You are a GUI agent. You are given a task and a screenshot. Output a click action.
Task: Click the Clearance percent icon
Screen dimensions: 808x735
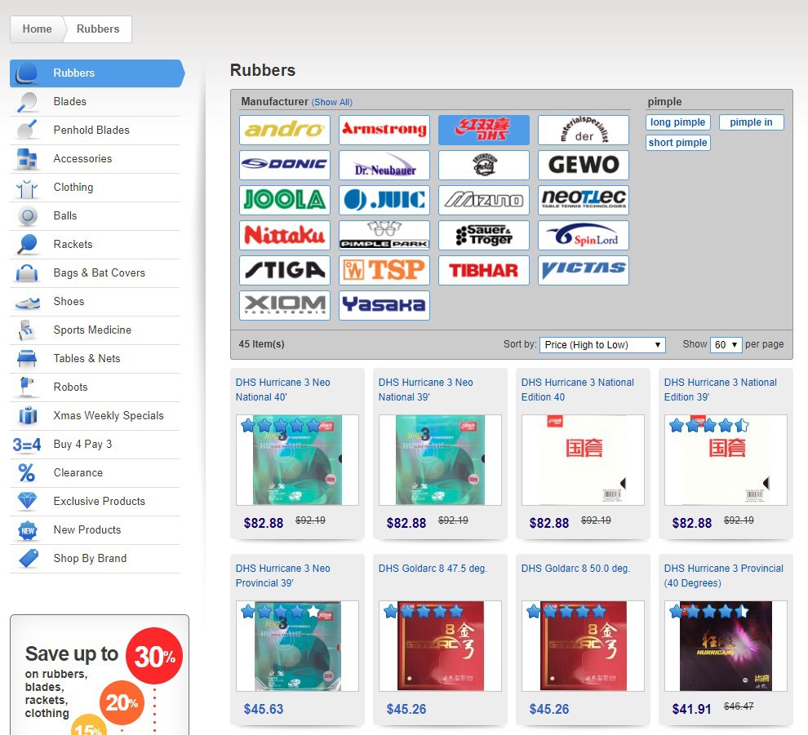point(27,473)
